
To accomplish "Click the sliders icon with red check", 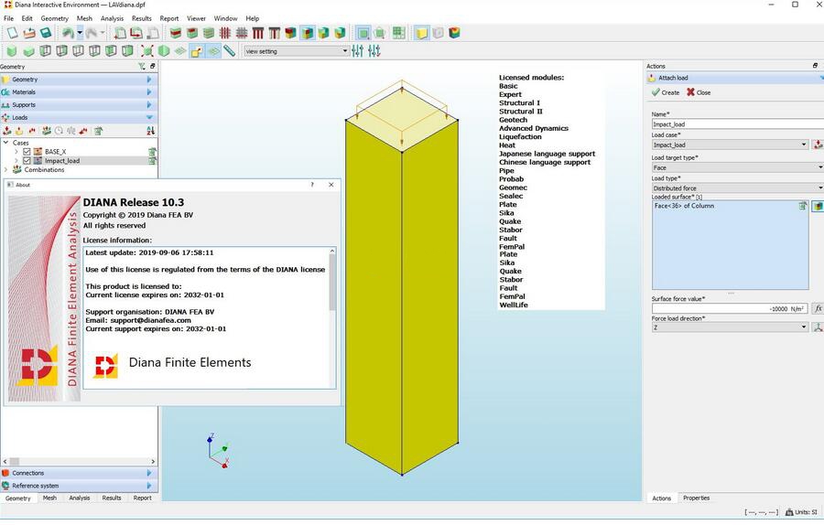I will (x=374, y=51).
